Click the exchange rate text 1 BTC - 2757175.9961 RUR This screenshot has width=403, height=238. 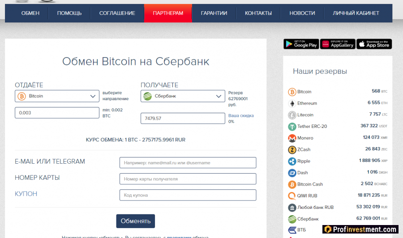(x=155, y=140)
